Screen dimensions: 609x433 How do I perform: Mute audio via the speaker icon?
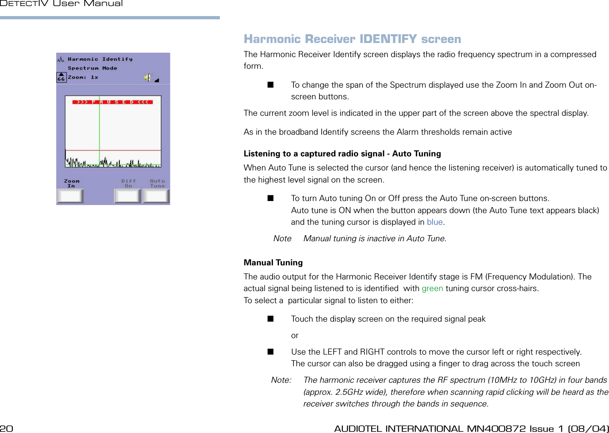click(x=148, y=78)
